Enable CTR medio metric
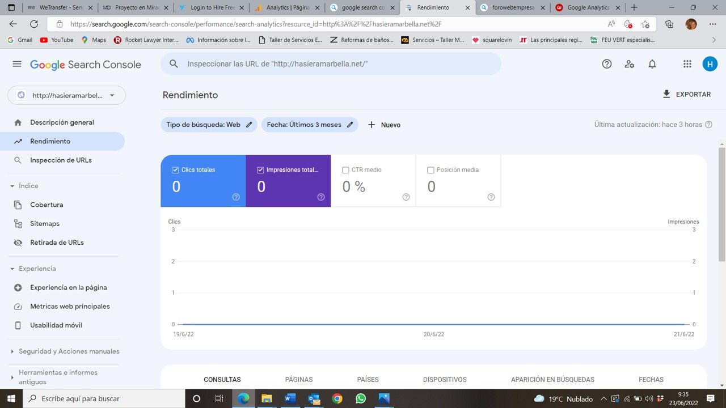The height and width of the screenshot is (408, 726). pos(345,170)
